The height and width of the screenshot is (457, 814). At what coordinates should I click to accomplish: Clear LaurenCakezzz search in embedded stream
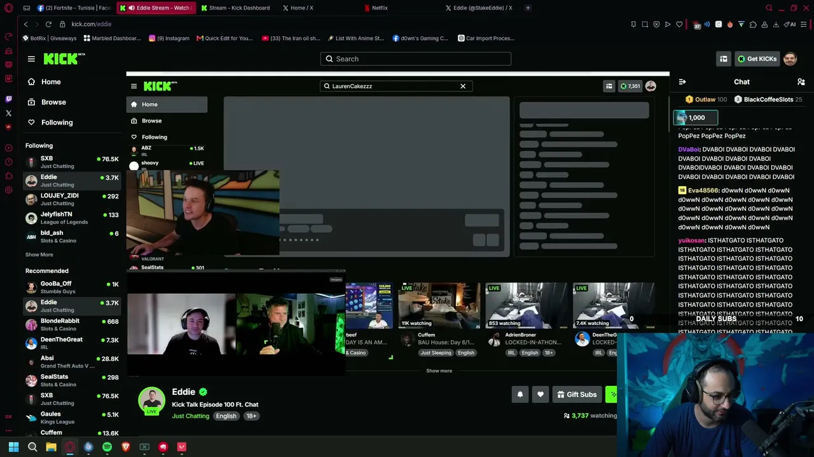click(463, 86)
